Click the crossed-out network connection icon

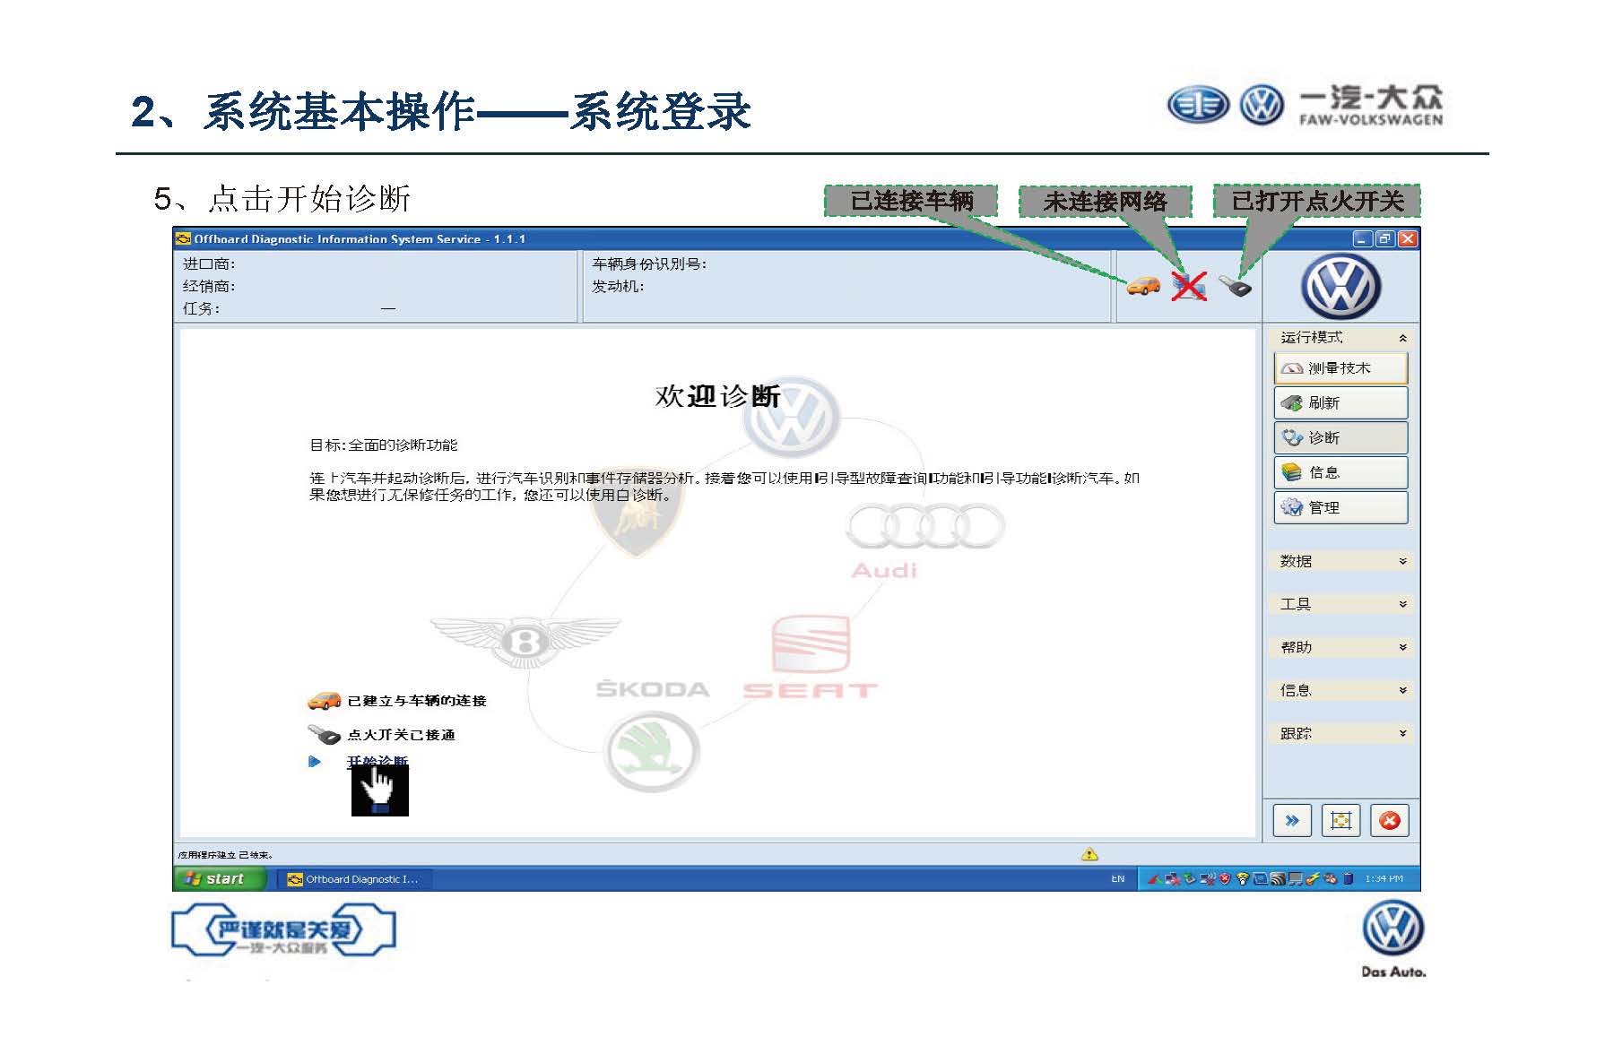pyautogui.click(x=1189, y=287)
